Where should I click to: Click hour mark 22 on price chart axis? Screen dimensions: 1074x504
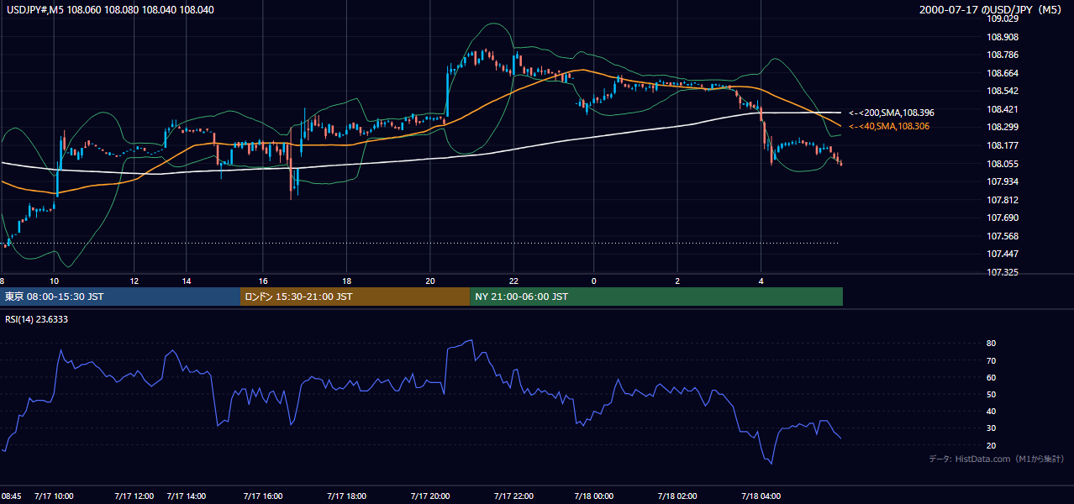point(513,281)
